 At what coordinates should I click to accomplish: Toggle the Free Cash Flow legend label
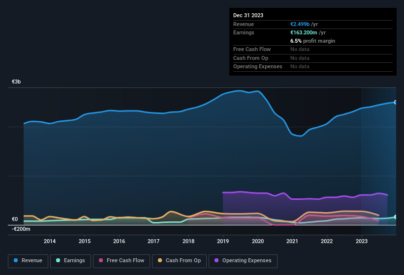tap(125, 260)
